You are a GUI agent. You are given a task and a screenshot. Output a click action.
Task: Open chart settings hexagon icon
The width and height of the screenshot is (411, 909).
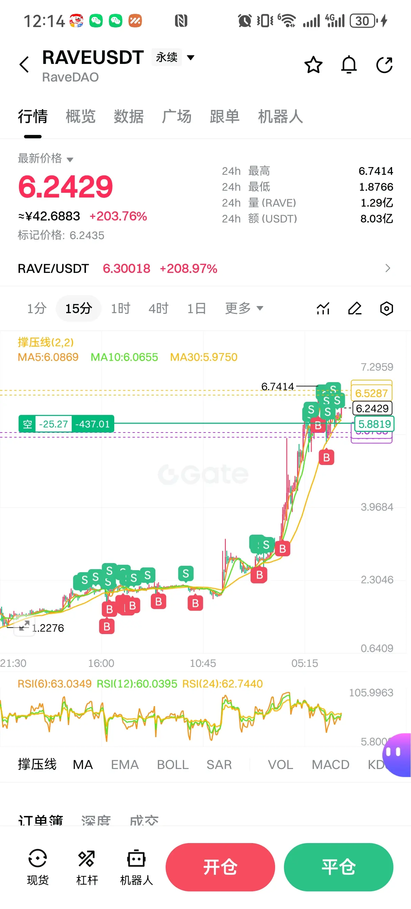point(386,308)
